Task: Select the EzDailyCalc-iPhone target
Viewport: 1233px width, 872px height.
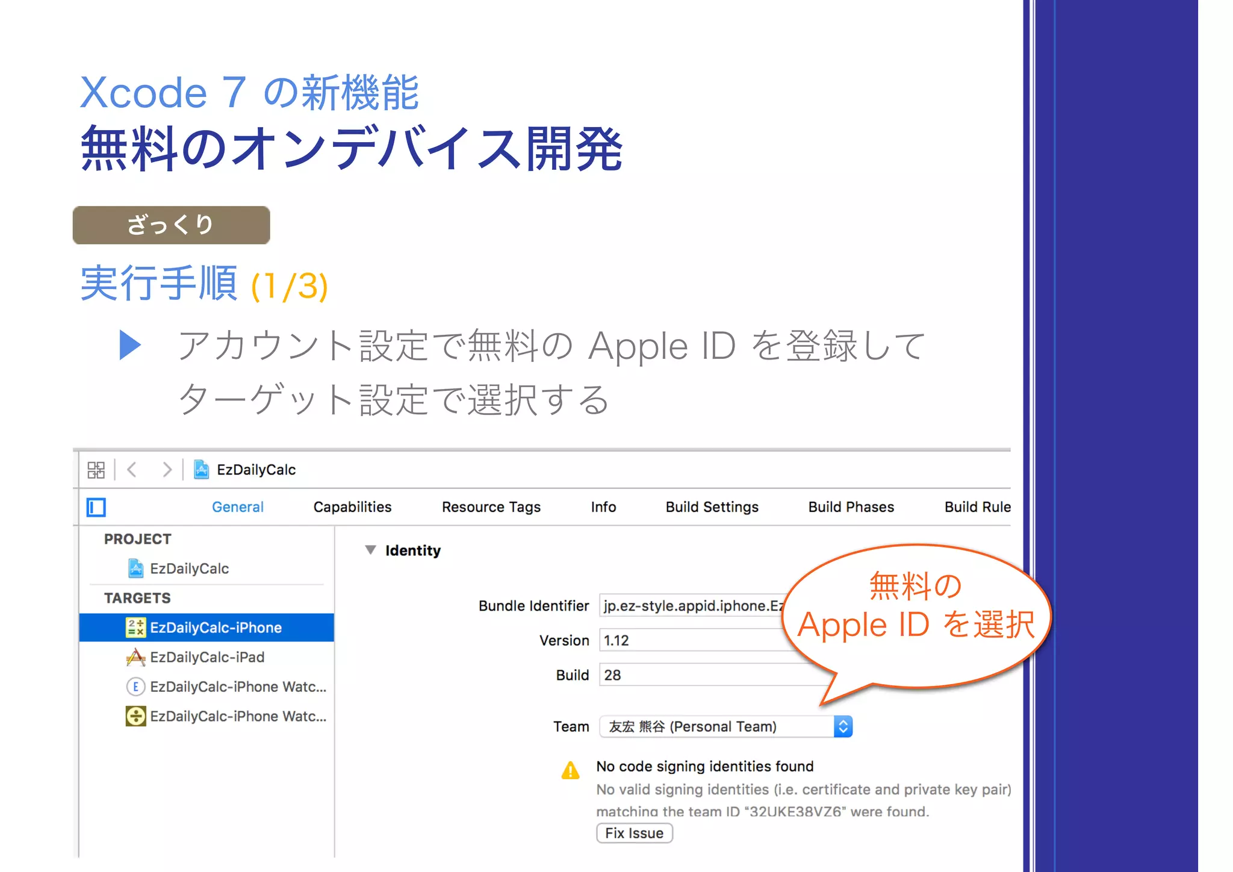Action: [207, 628]
